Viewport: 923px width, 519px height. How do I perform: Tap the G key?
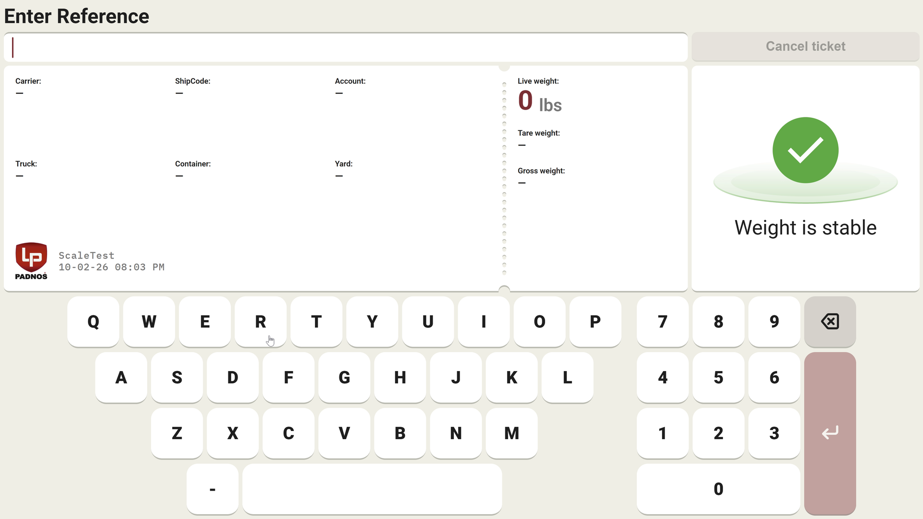[x=344, y=377]
